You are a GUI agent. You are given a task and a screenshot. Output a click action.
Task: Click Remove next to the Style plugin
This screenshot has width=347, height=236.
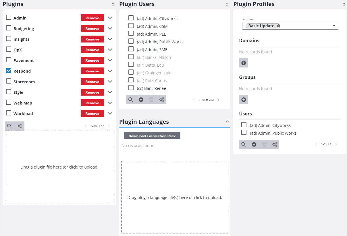click(x=92, y=92)
